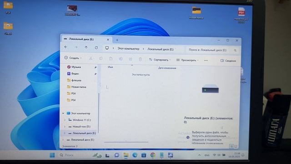Screen dimensions: 291x164
Task: Click the monitor icon in address bar
Action: (107, 48)
